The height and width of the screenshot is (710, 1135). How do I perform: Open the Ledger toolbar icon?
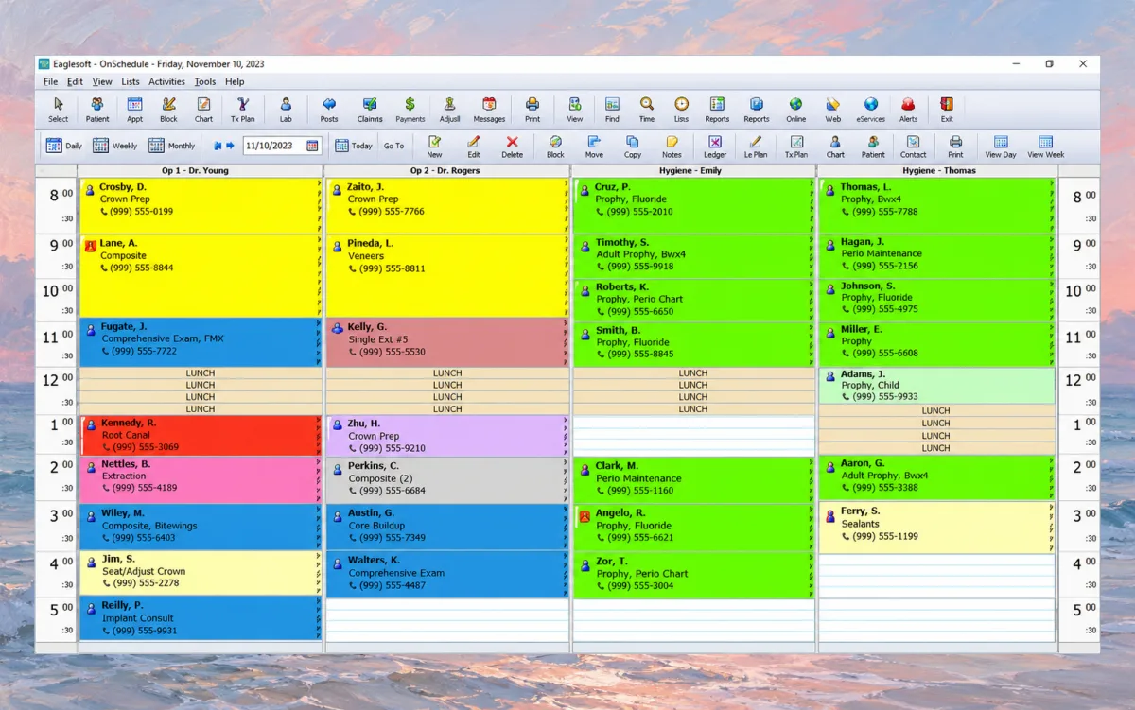[x=715, y=147]
